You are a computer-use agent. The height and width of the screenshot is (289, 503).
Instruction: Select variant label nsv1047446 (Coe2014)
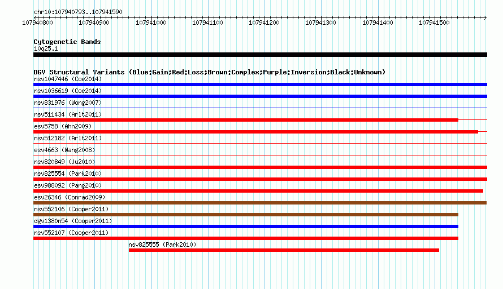tap(68, 79)
